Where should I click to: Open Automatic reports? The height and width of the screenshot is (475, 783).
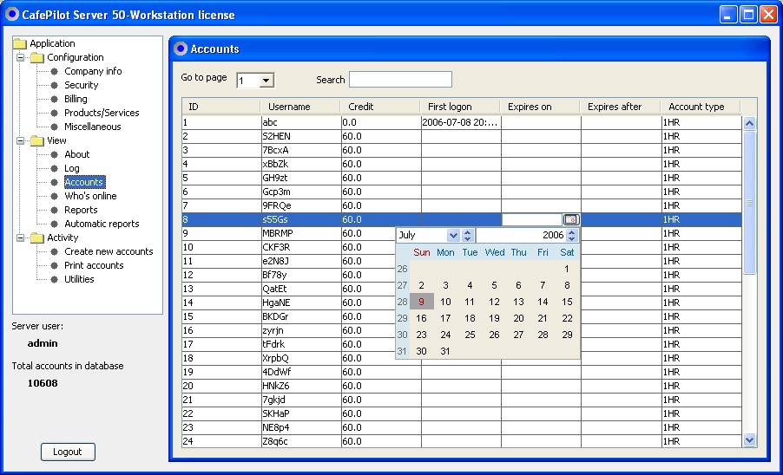(x=102, y=224)
